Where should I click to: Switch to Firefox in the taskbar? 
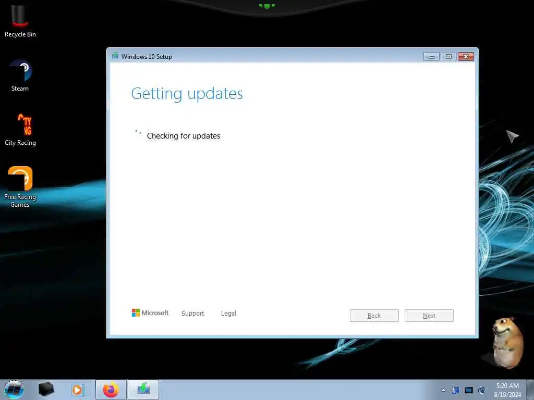pyautogui.click(x=111, y=390)
